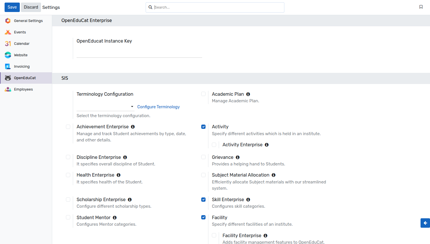Enable the Achievement Enterprise checkbox
The height and width of the screenshot is (244, 430).
[68, 127]
